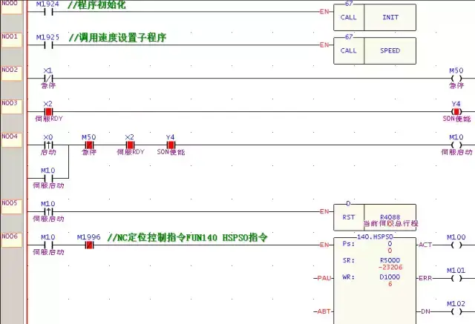Select the M10 contact in rung N006
The image size is (475, 324).
click(48, 245)
